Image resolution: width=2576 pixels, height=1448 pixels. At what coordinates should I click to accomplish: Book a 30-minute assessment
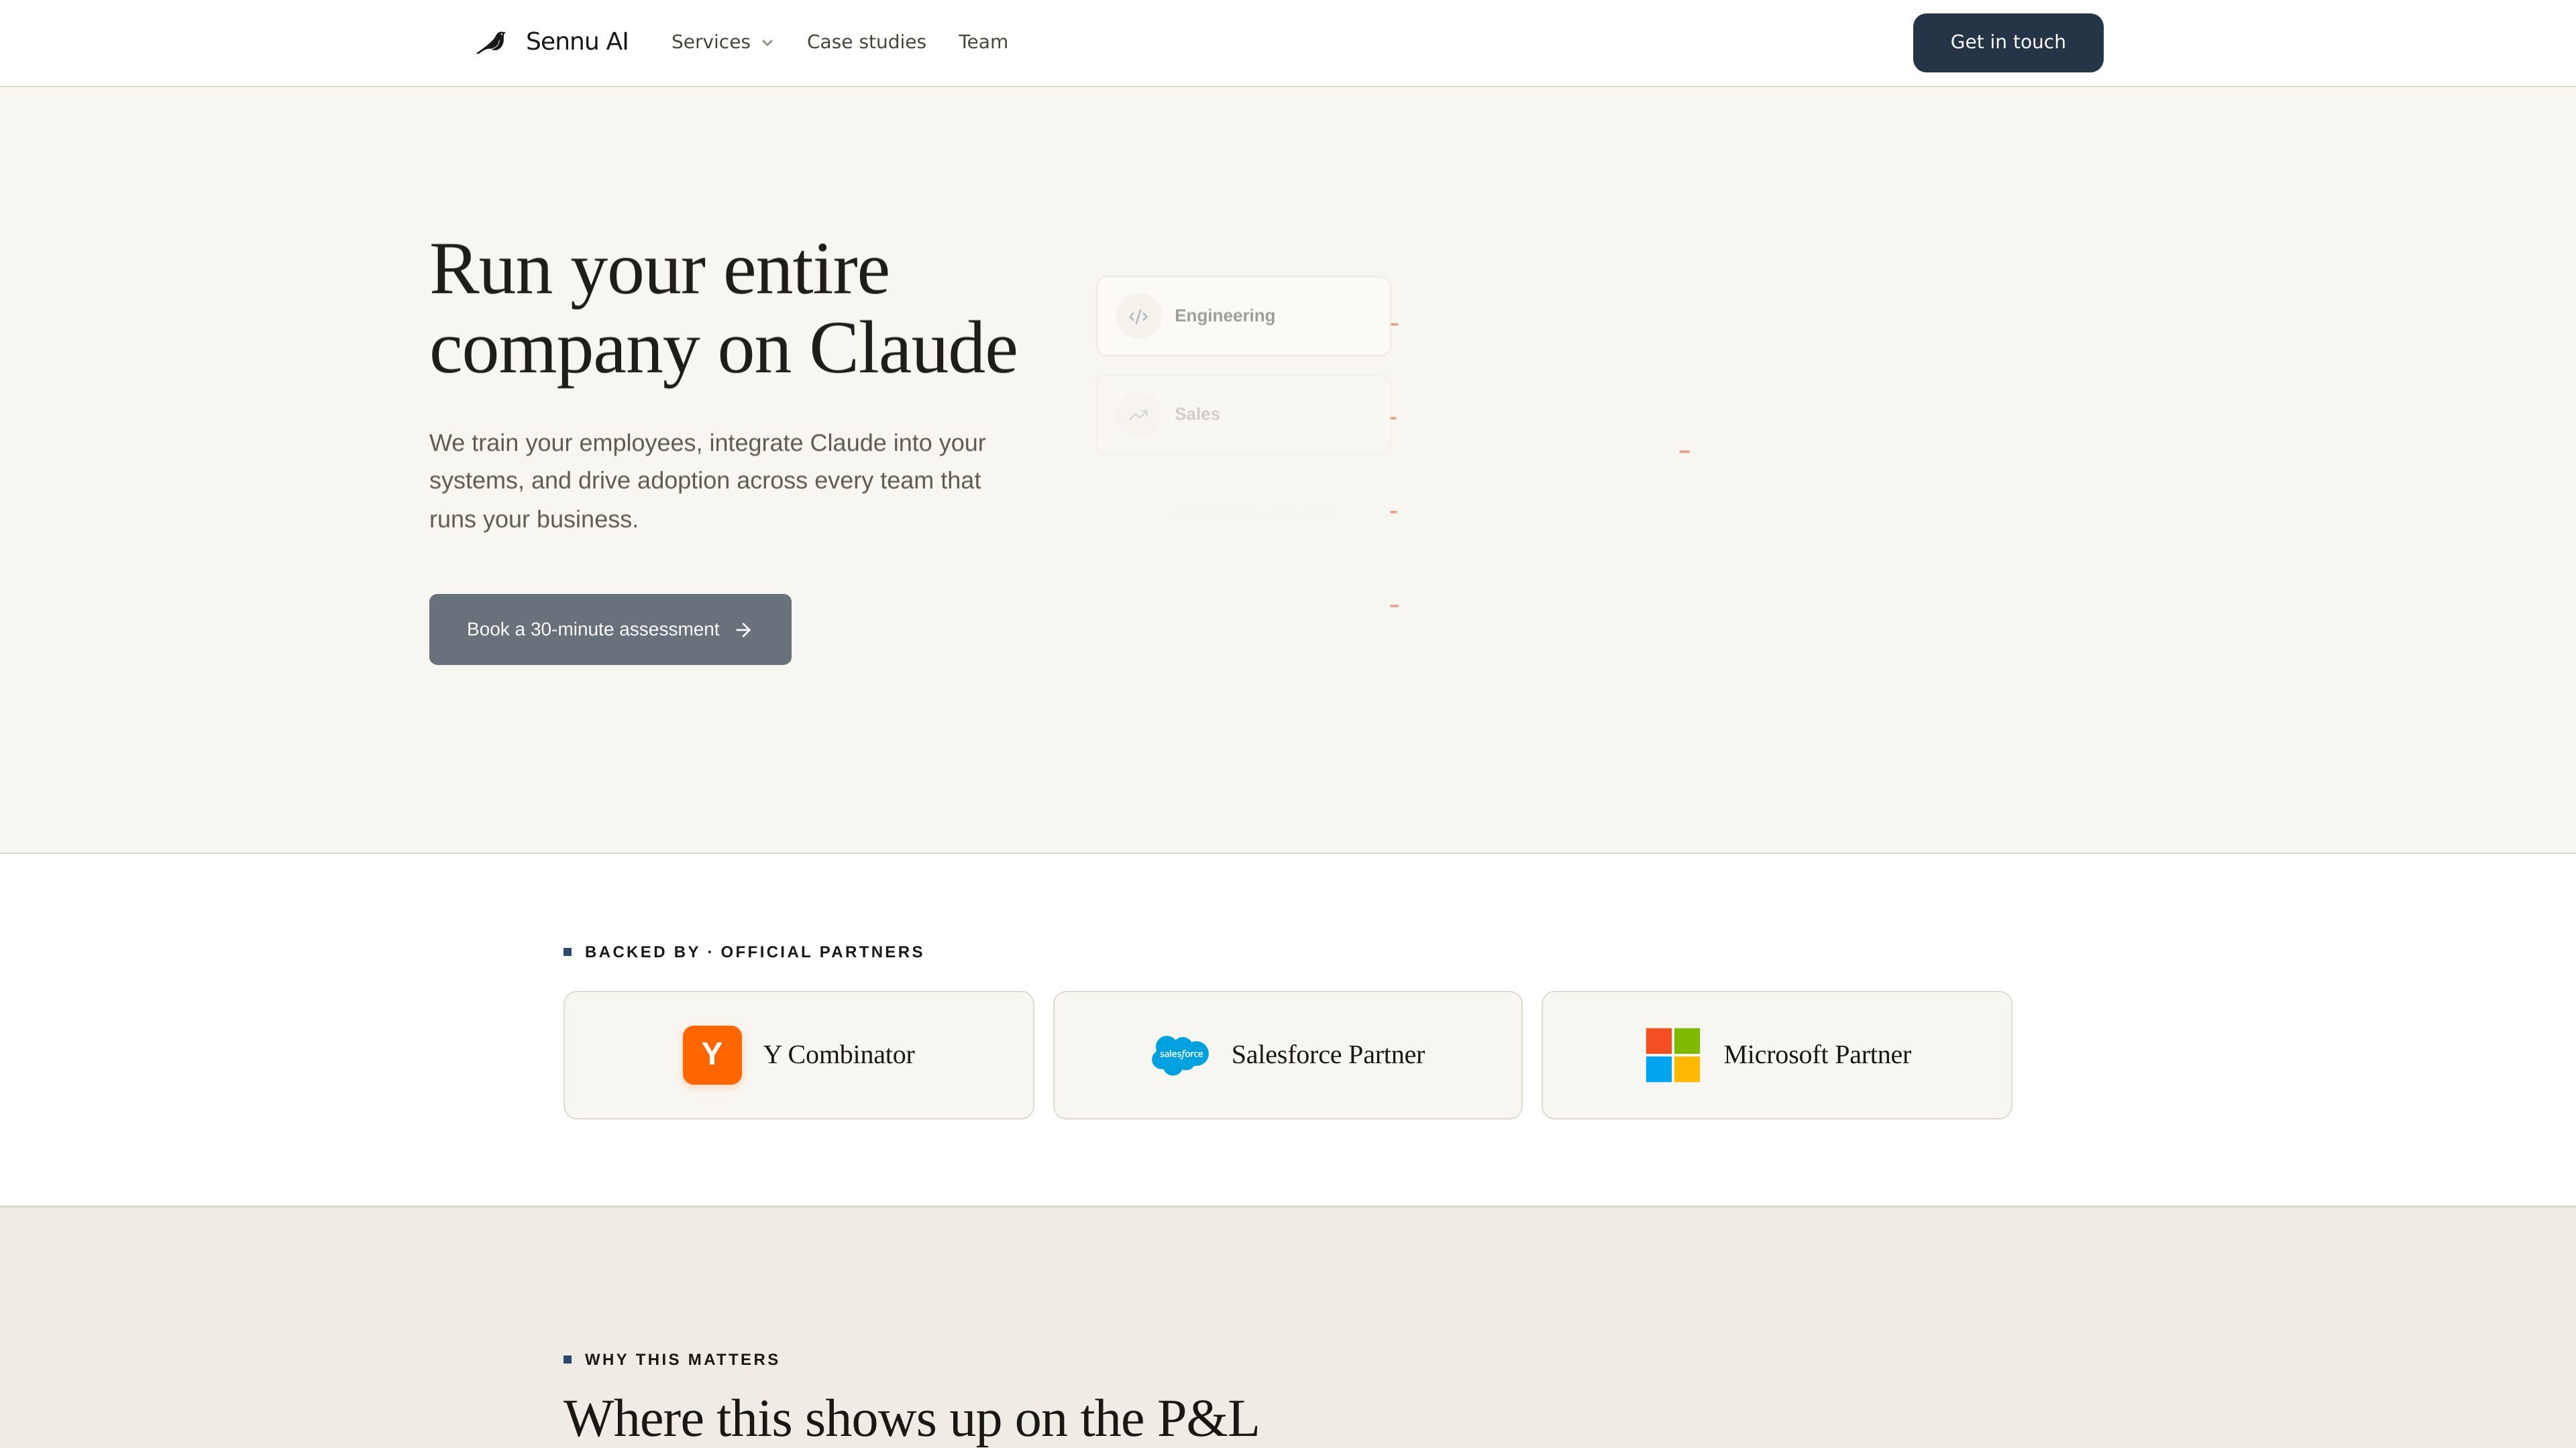610,629
